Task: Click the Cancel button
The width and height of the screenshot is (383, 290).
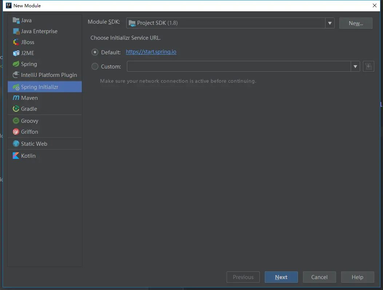Action: (319, 277)
